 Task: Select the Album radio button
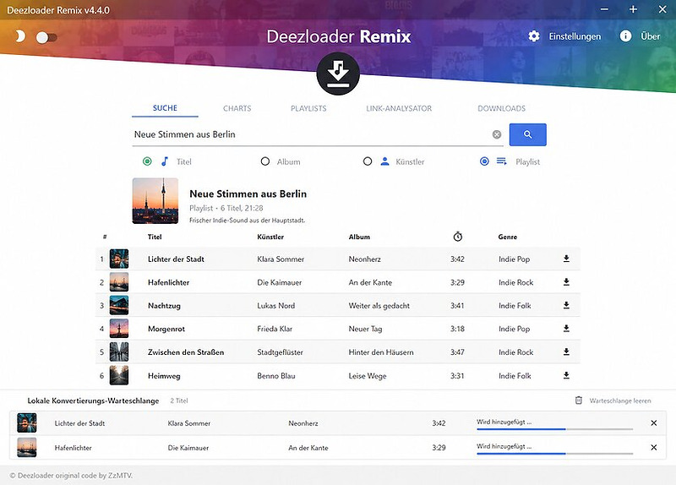pyautogui.click(x=265, y=161)
